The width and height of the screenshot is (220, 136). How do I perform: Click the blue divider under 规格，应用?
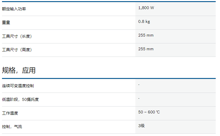tap(109, 79)
